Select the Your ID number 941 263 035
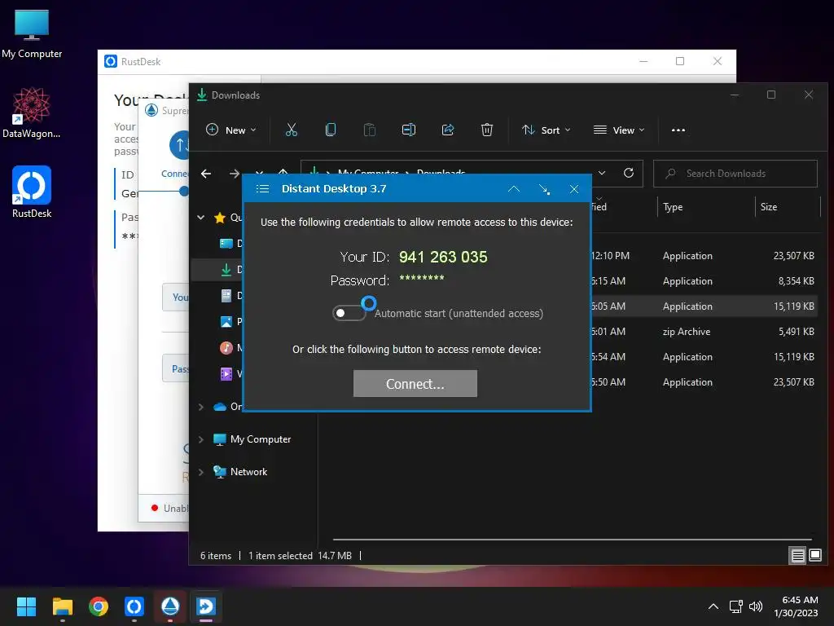Image resolution: width=834 pixels, height=626 pixels. pos(443,257)
